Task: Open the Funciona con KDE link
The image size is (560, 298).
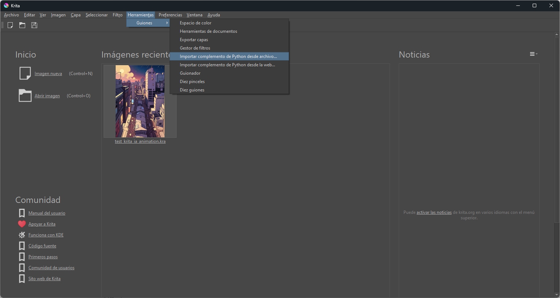Action: (46, 235)
